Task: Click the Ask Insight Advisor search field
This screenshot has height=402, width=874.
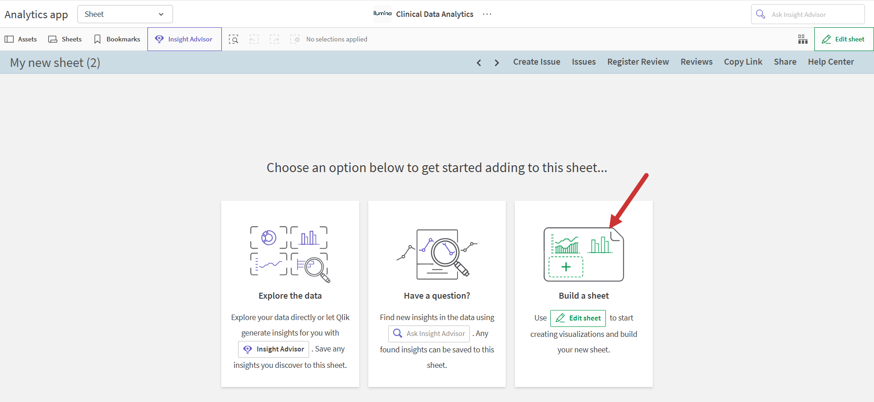Action: click(x=808, y=14)
